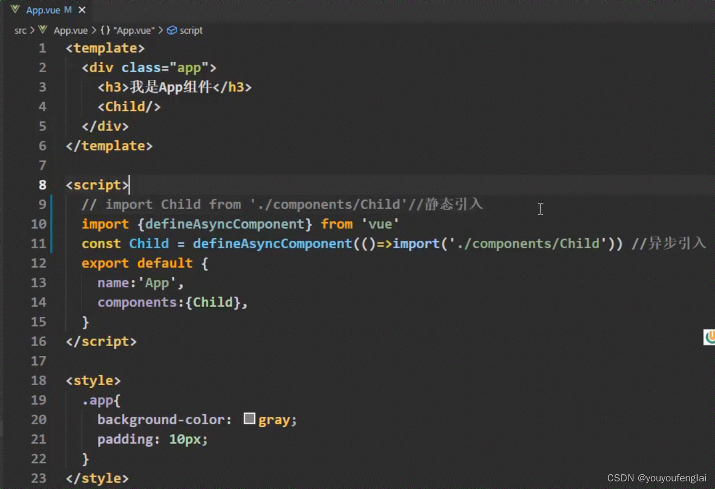715x489 pixels.
Task: Click the div class="app" line
Action: pos(149,67)
